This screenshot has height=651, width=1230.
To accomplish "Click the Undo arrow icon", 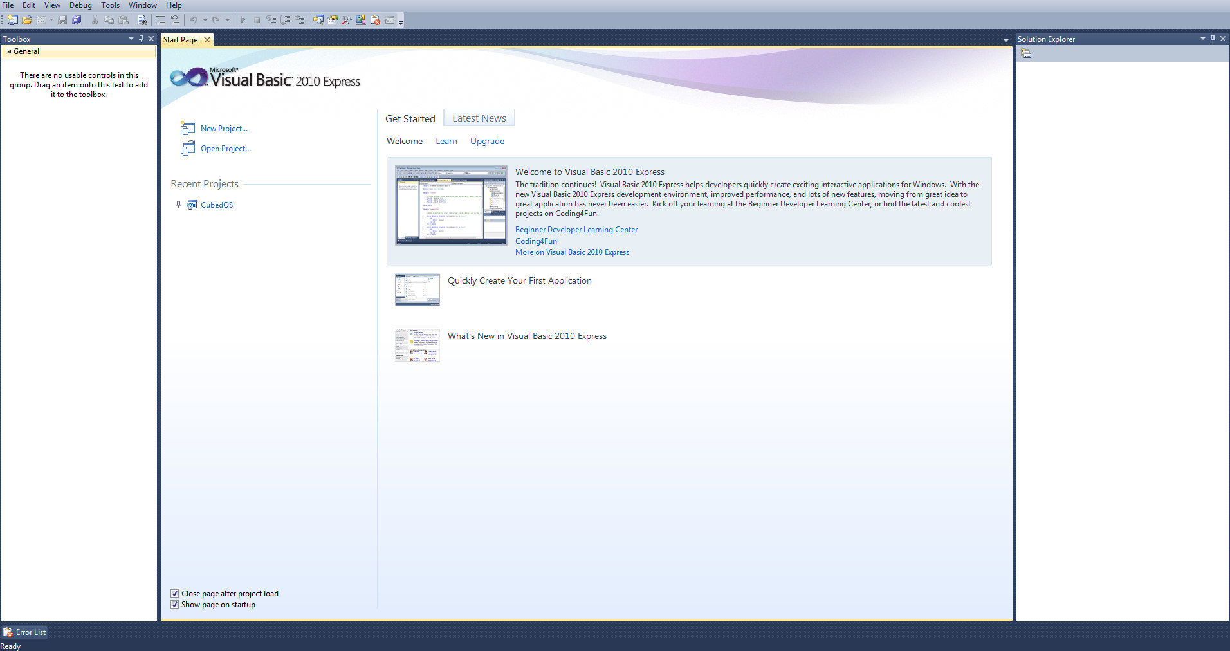I will pos(193,20).
